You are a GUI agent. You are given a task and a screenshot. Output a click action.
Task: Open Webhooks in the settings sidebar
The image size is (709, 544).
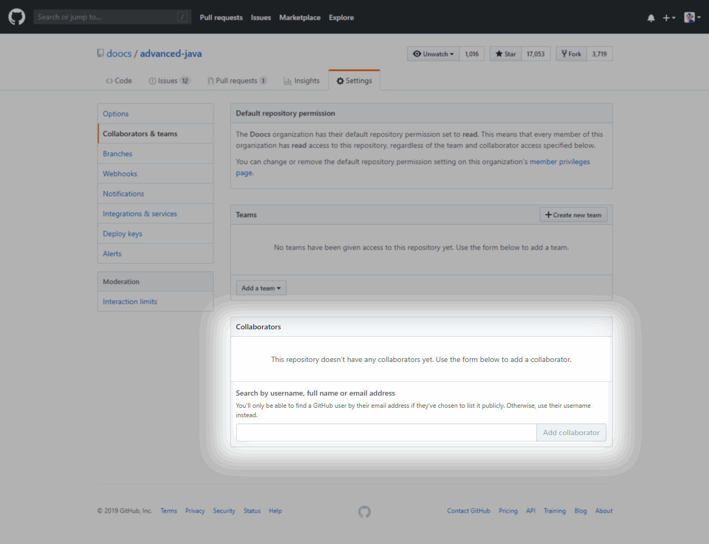tap(120, 174)
